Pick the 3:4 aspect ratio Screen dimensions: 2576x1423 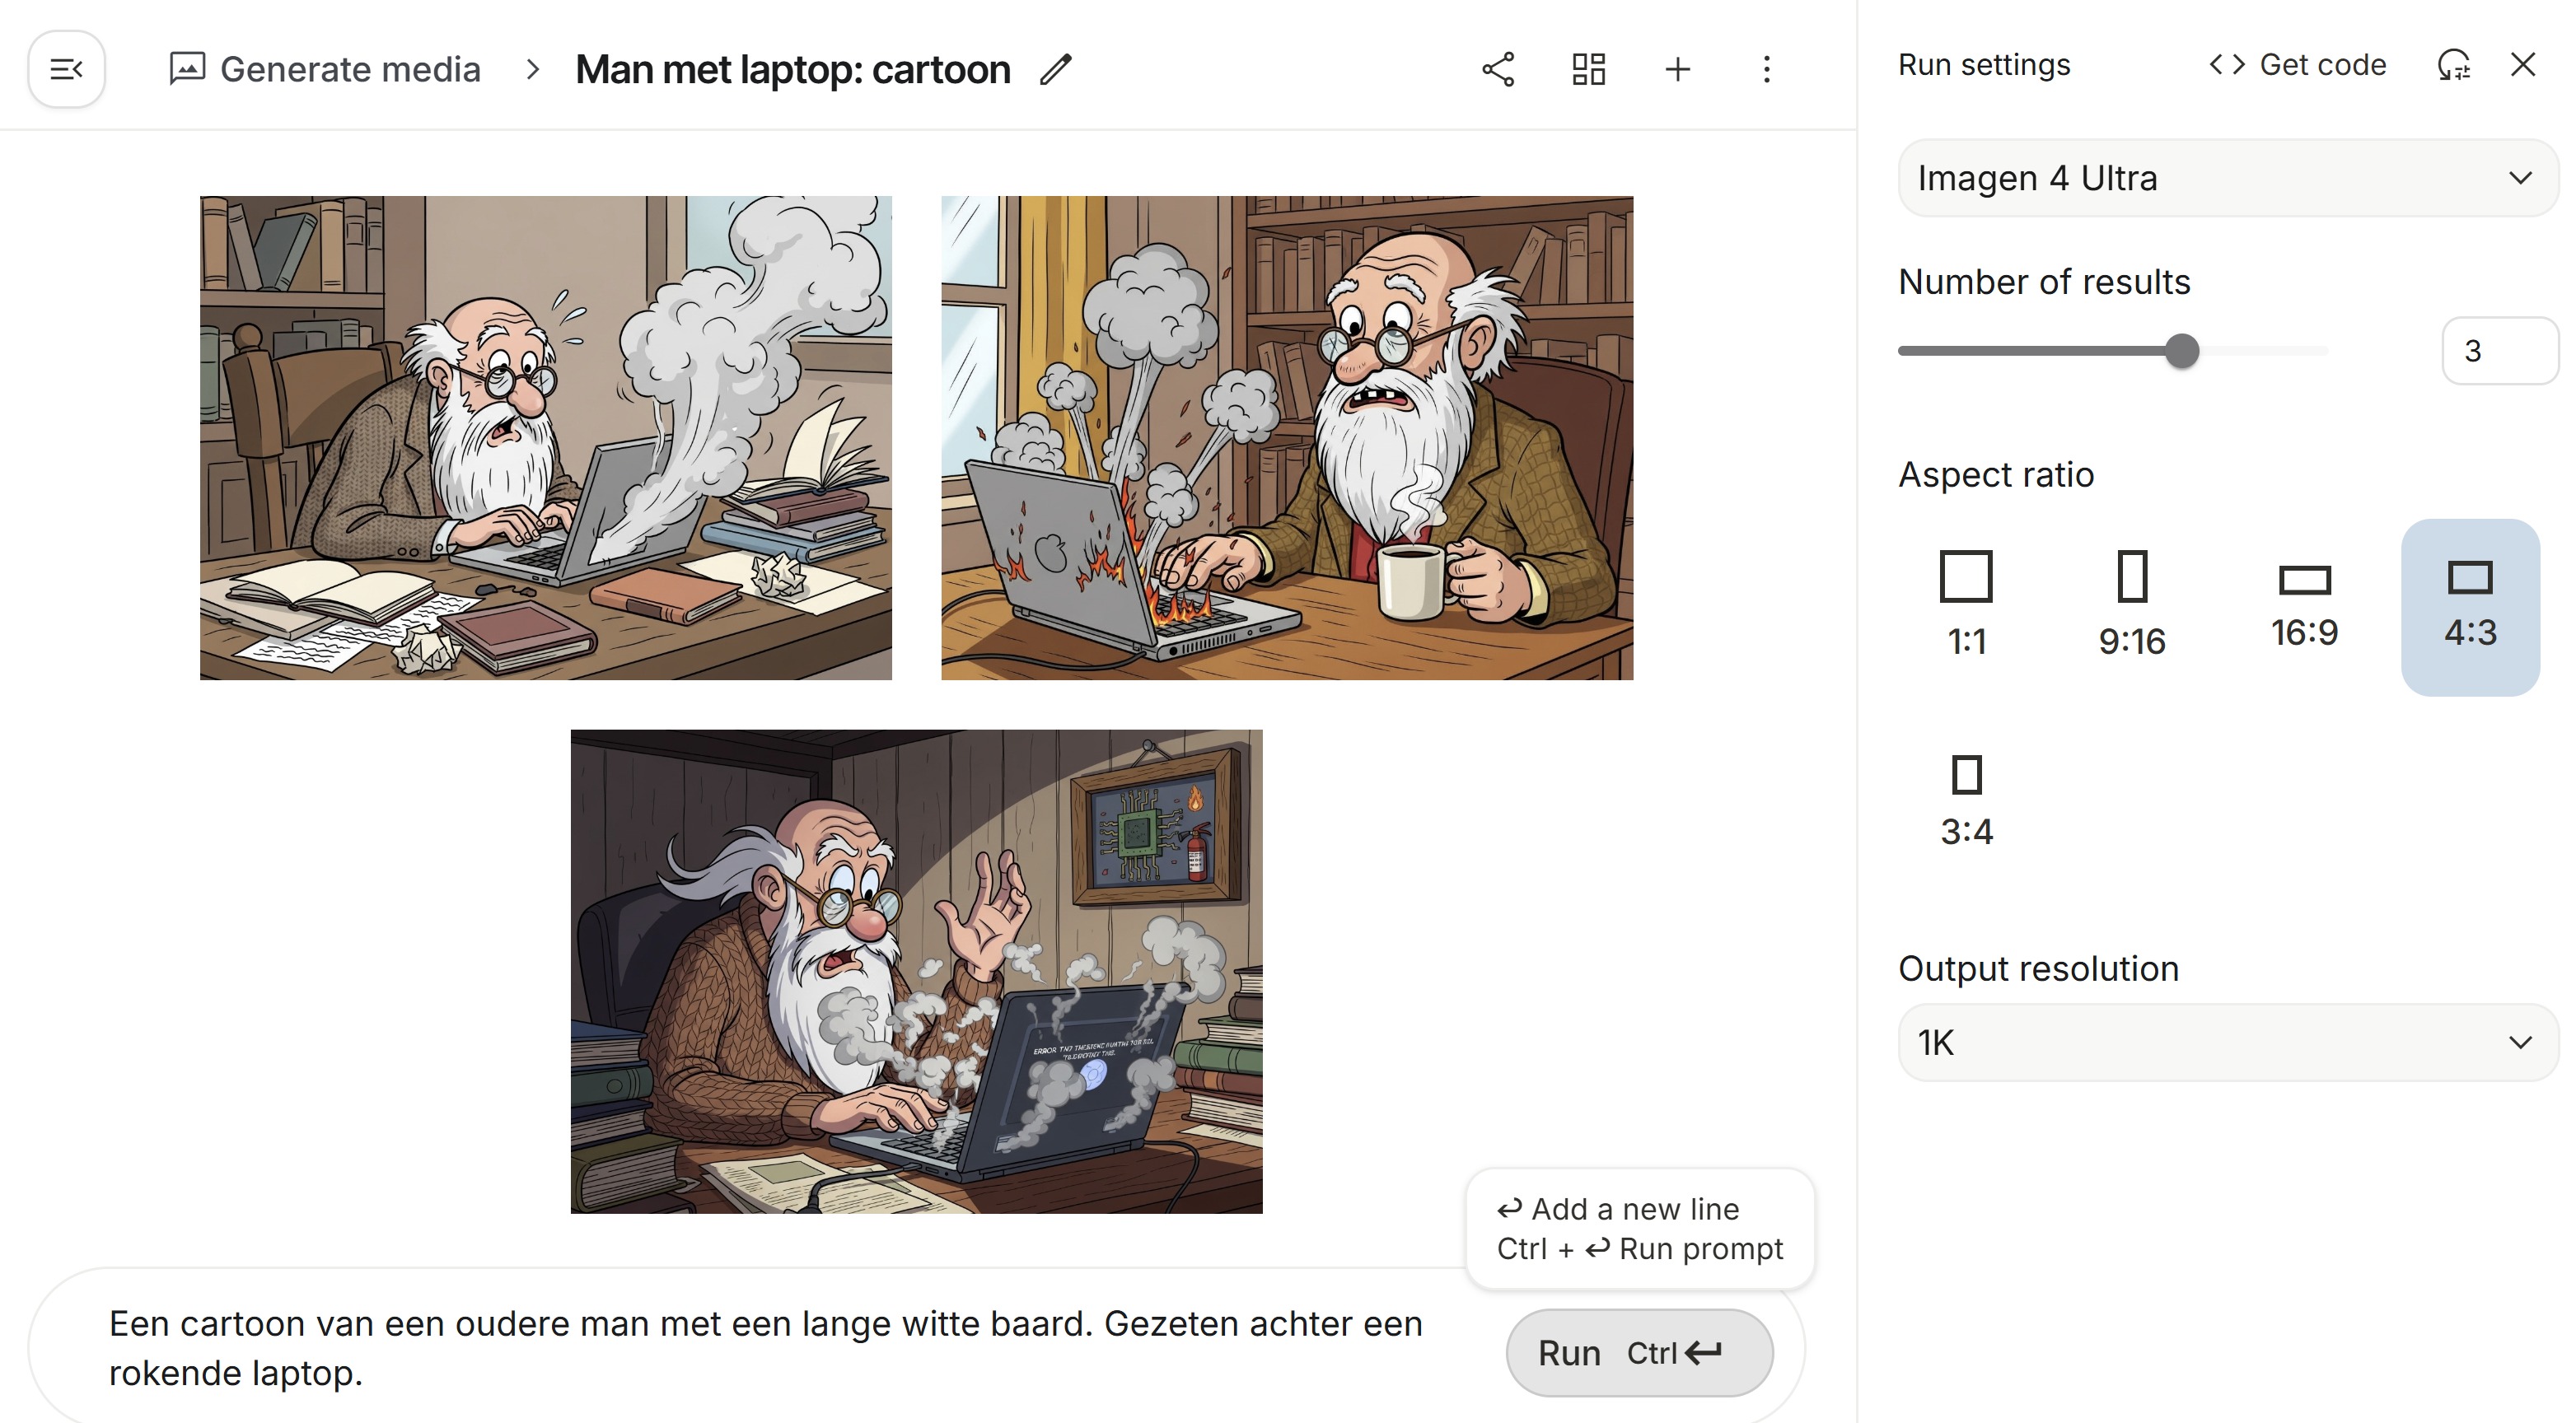[1966, 800]
